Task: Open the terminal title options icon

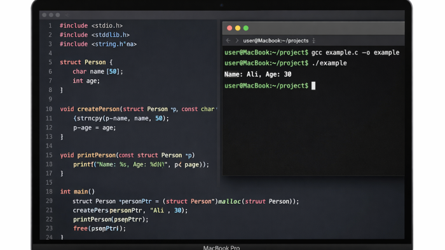Action: tap(313, 41)
